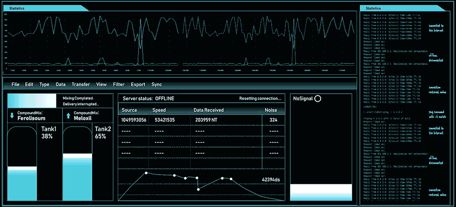Open the File menu
456x207 pixels.
[16, 84]
